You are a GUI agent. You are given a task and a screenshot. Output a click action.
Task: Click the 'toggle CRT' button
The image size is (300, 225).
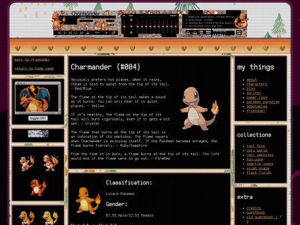click(38, 118)
